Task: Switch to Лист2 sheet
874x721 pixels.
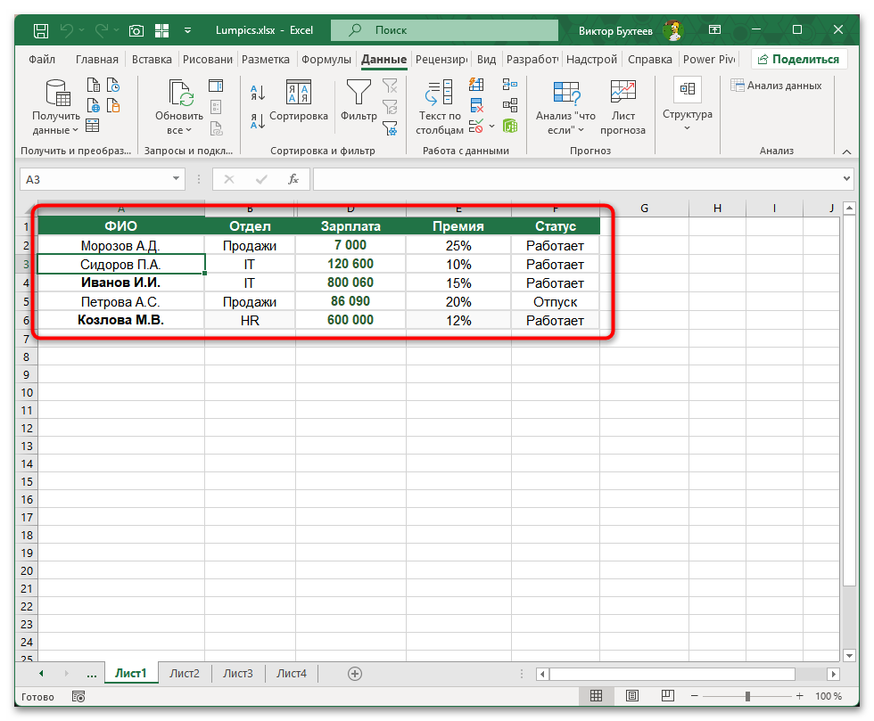Action: pos(185,673)
